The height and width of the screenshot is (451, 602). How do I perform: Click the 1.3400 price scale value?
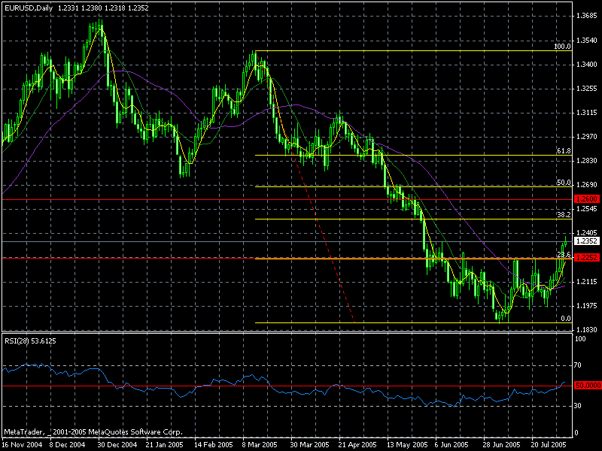pos(587,65)
